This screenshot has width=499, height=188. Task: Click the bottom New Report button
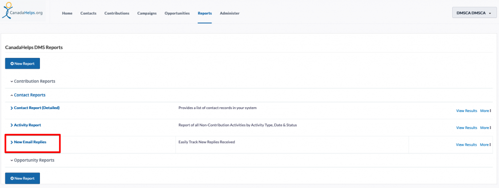click(22, 178)
